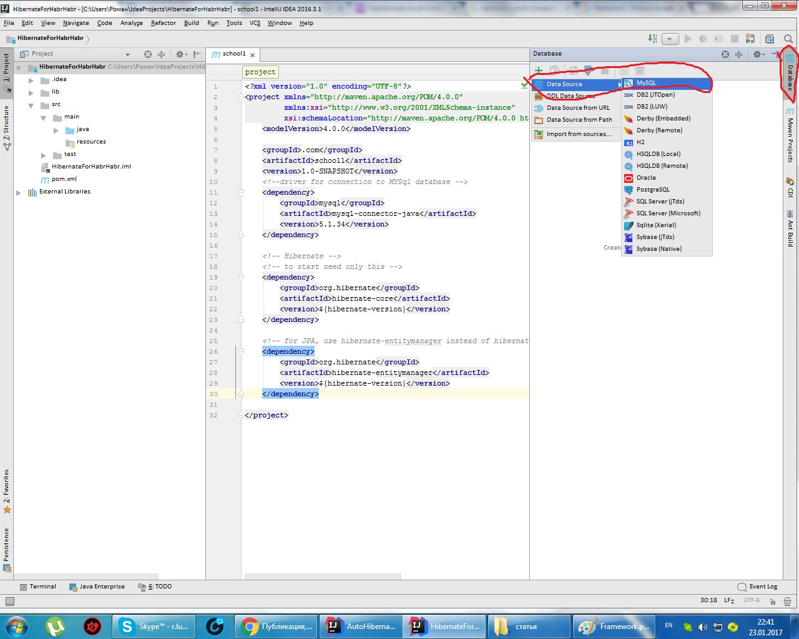Click the Stop square icon in toolbar

[x=735, y=39]
